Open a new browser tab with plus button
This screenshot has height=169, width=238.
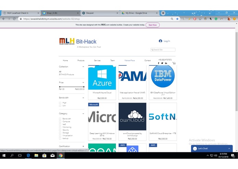(163, 13)
